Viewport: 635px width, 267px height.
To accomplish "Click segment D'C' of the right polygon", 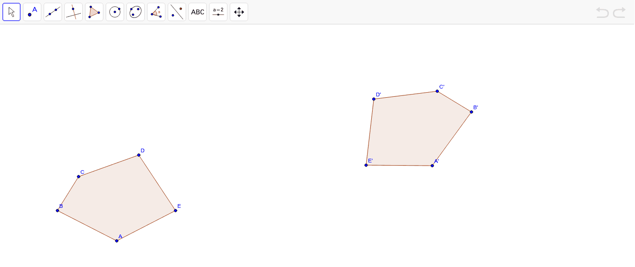I will click(405, 95).
